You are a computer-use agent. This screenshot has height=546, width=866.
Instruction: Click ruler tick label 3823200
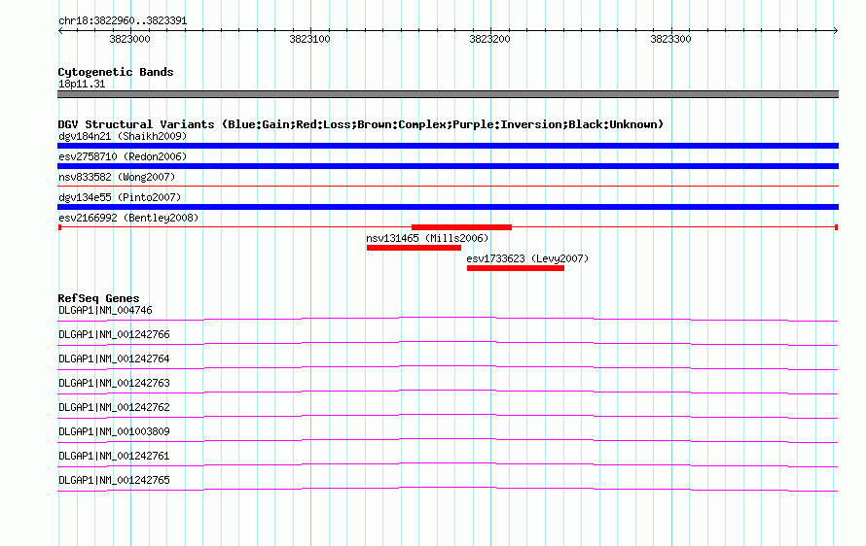tap(489, 39)
